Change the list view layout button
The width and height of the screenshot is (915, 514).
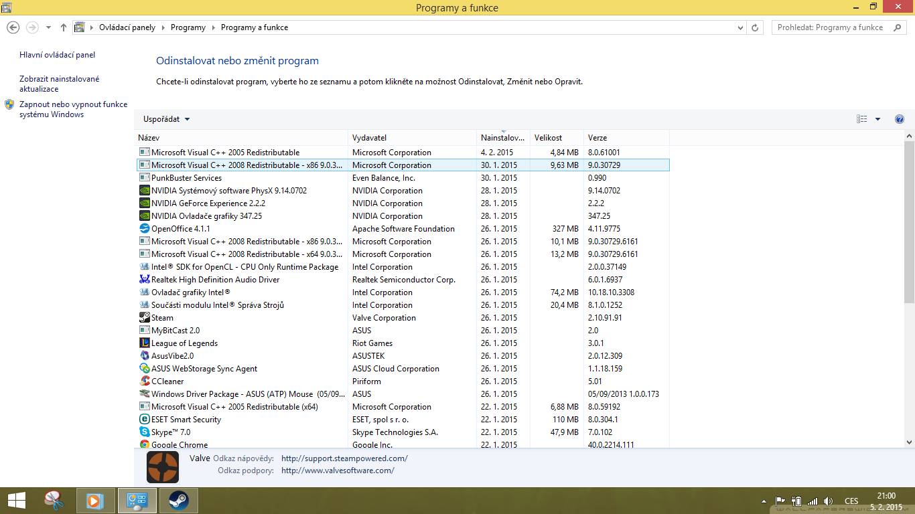pyautogui.click(x=862, y=119)
